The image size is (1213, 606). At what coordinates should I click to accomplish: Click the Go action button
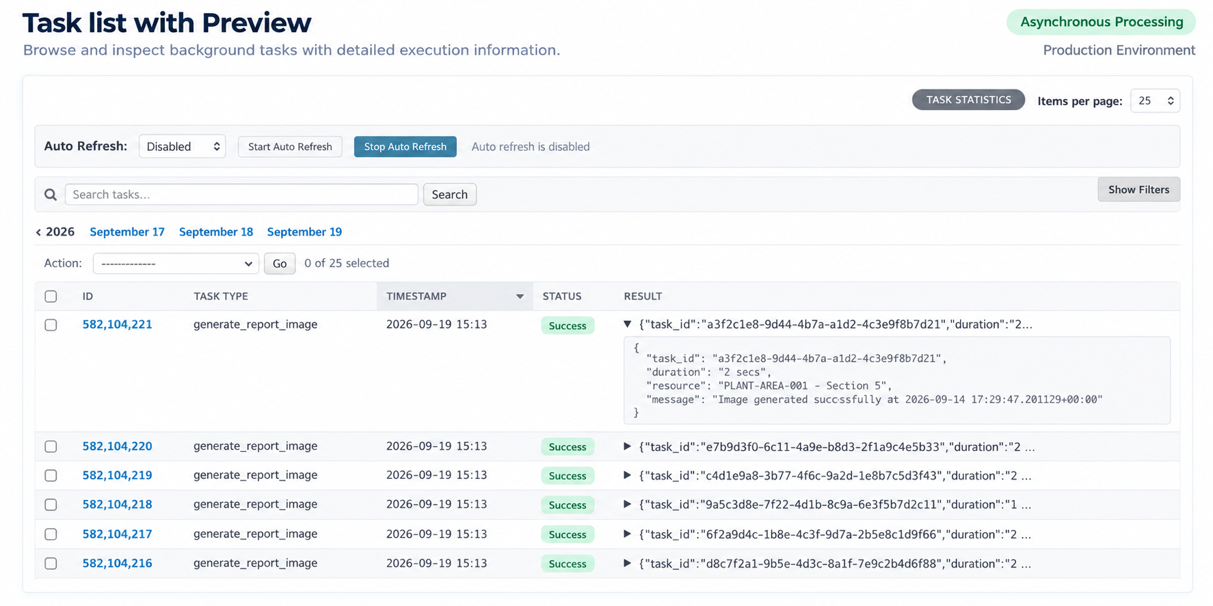280,264
